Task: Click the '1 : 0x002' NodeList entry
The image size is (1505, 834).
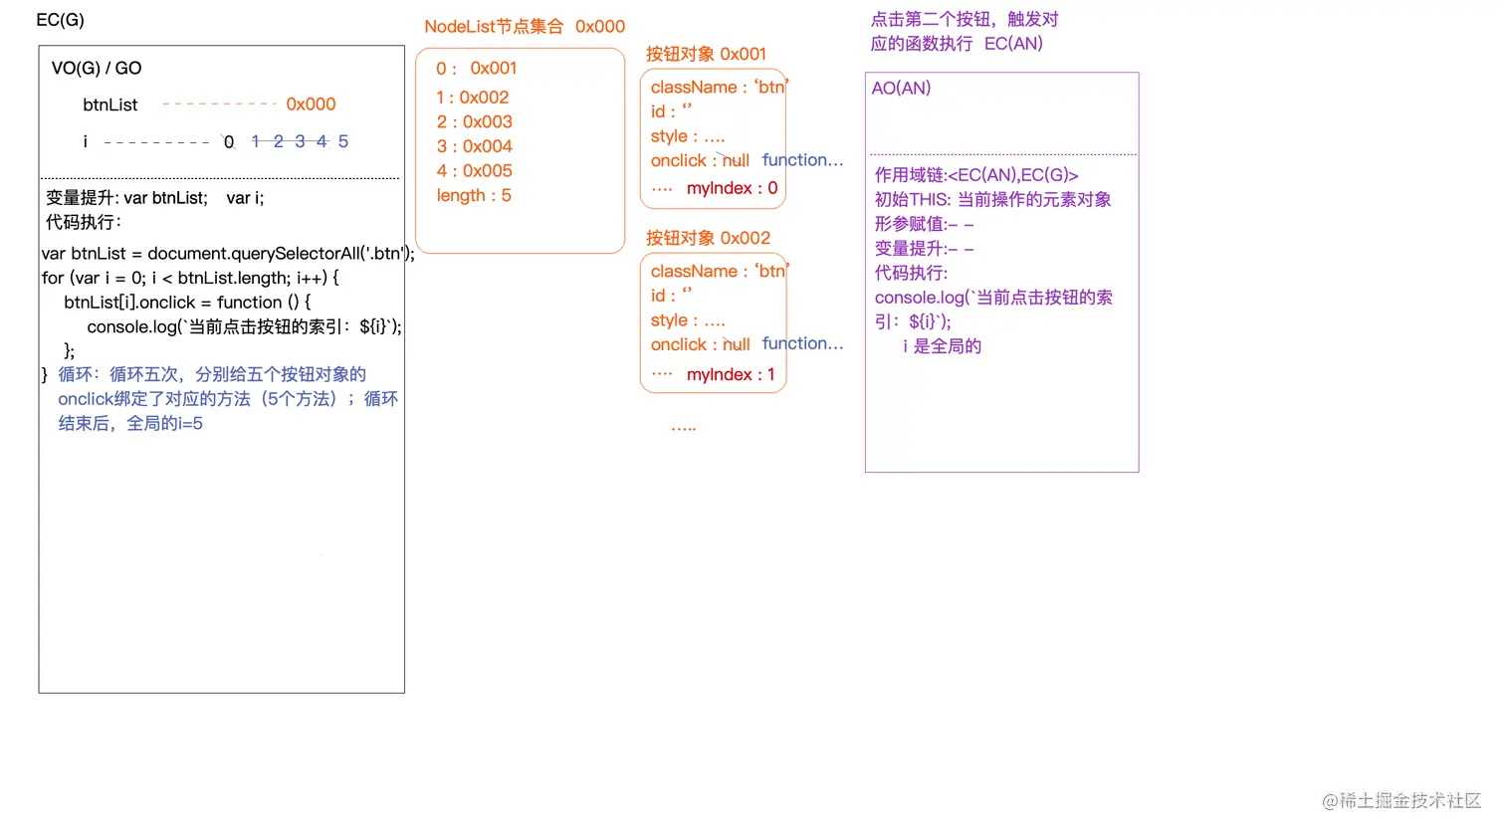Action: tap(473, 98)
